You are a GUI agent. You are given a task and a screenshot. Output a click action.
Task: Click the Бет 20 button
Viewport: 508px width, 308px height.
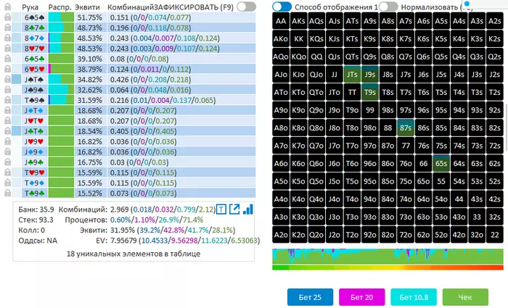click(362, 297)
